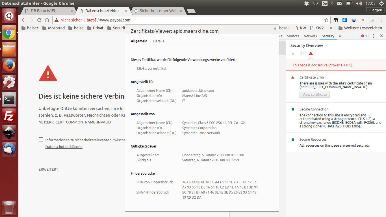Image resolution: width=386 pixels, height=217 pixels.
Task: Click the blue S extension icon
Action: [345, 20]
